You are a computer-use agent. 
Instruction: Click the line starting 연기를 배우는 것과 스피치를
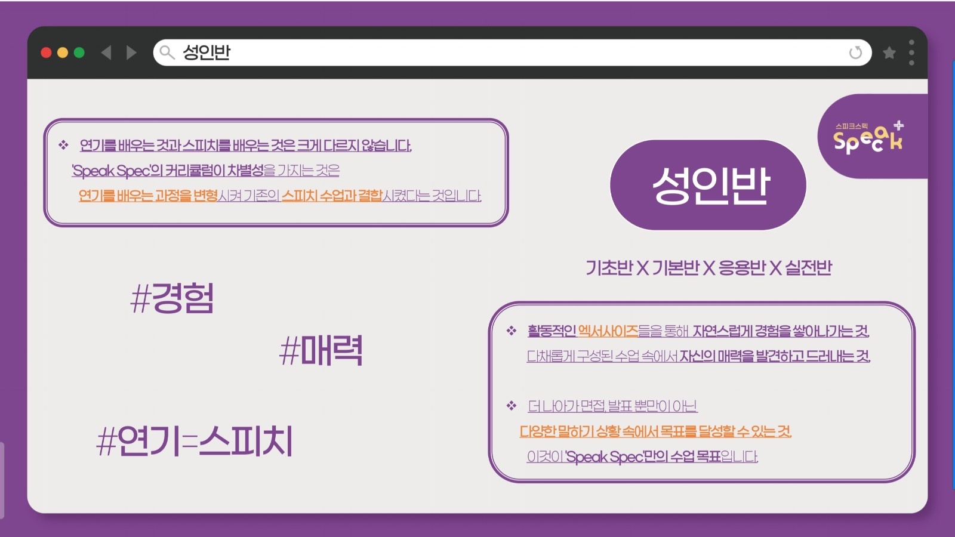click(245, 146)
